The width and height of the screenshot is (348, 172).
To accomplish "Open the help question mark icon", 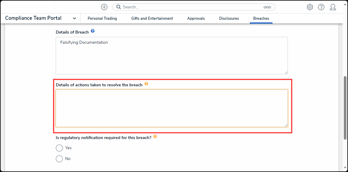I will coord(321,7).
